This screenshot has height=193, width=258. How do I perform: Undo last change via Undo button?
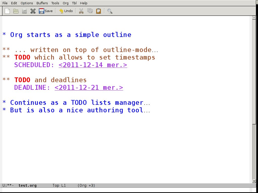(66, 11)
